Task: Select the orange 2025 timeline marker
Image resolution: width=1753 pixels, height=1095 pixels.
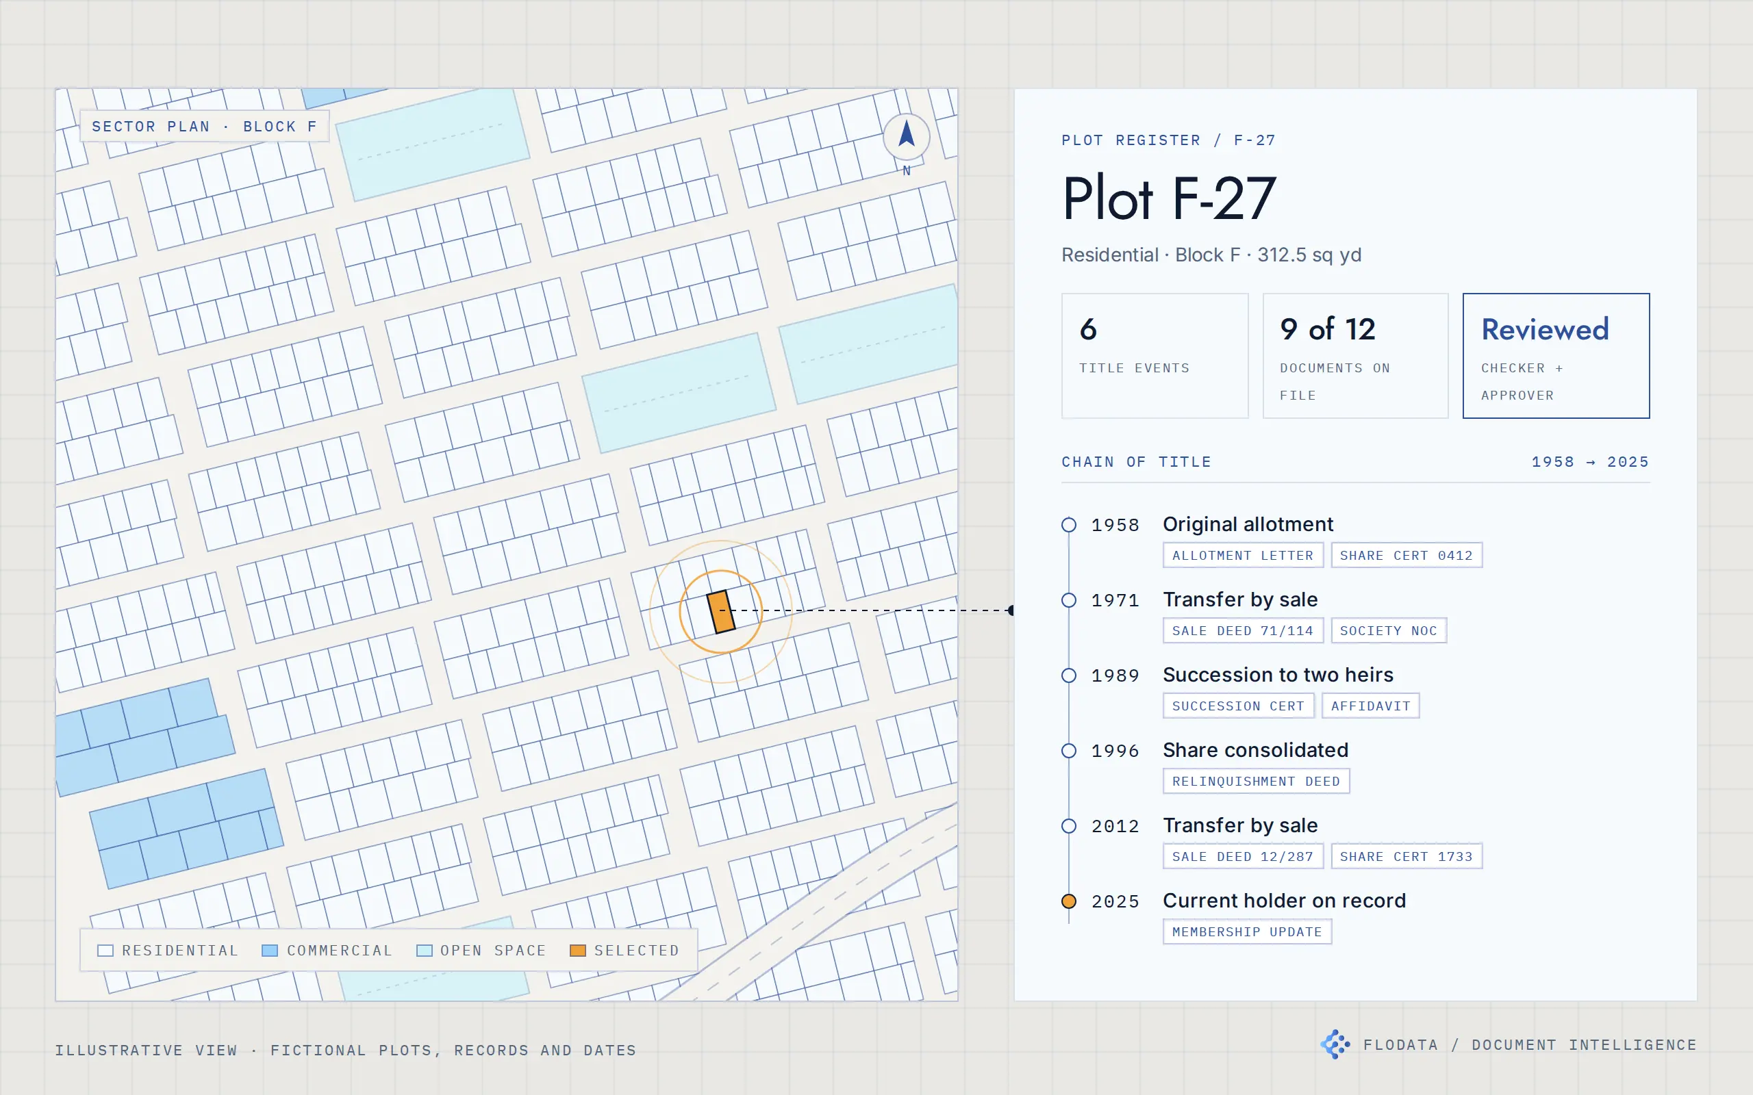Action: point(1068,901)
